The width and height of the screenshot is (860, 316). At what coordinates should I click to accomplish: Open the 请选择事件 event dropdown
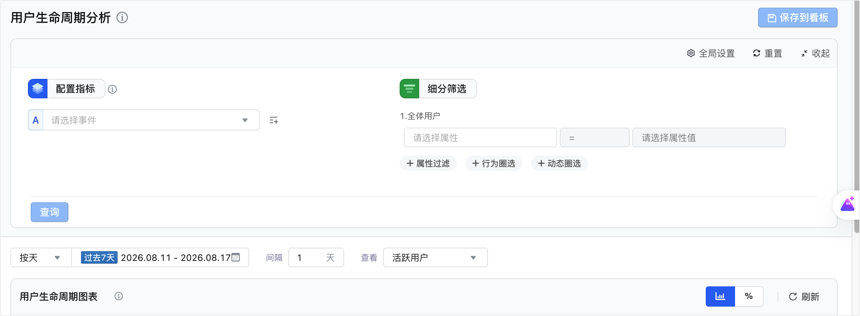pyautogui.click(x=151, y=120)
